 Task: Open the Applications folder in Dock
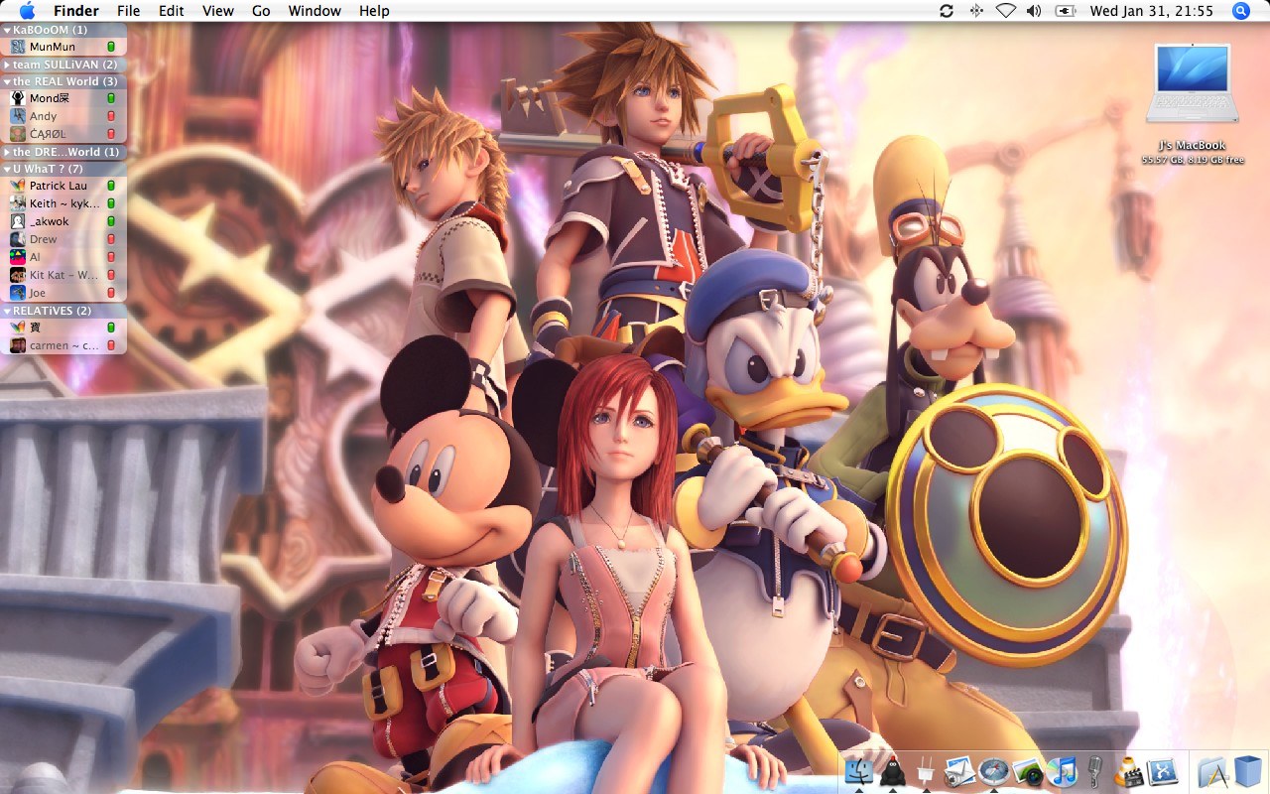1213,771
